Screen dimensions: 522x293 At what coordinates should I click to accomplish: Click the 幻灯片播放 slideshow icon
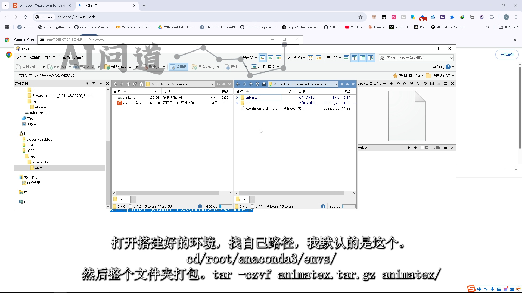point(254,67)
